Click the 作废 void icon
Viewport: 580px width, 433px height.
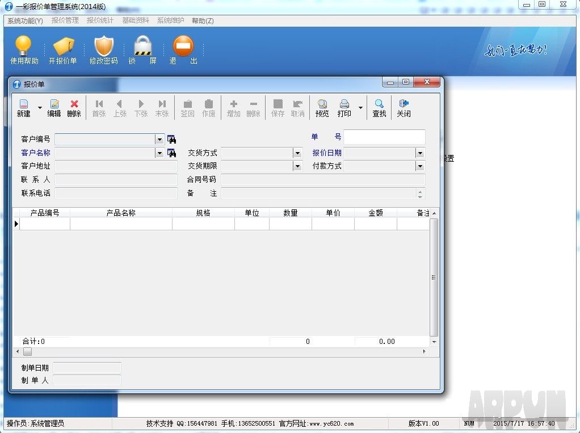209,108
